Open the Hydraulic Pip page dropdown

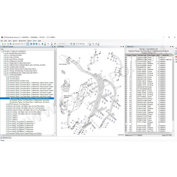pos(25,44)
